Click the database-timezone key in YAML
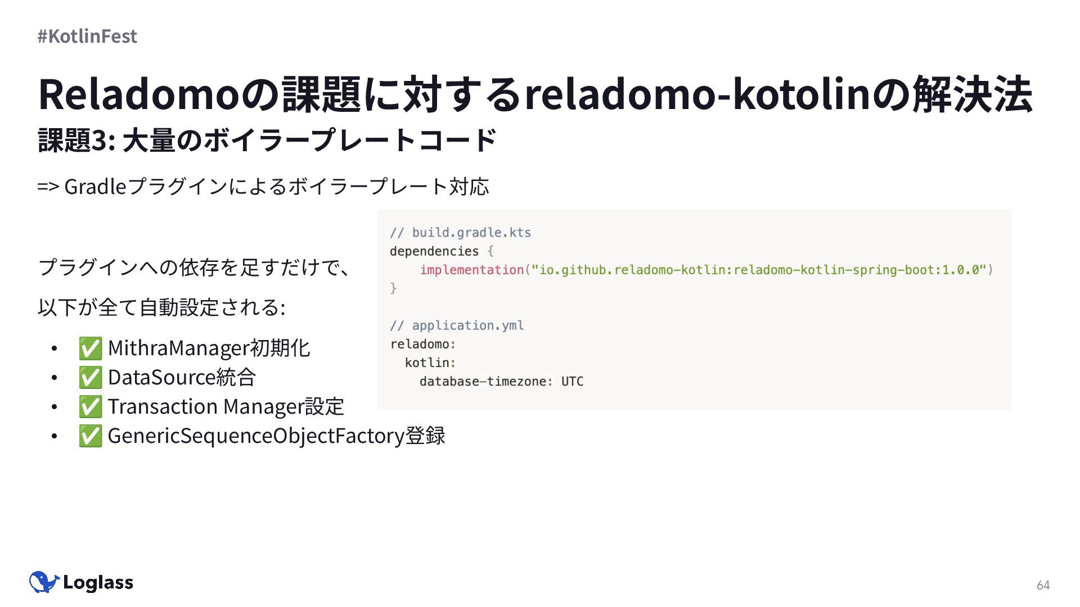Screen dimensions: 1080x607 click(483, 382)
